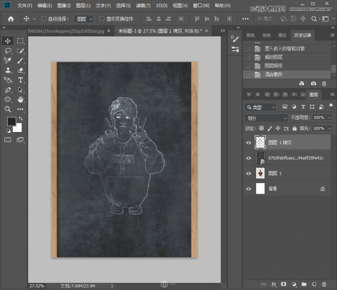Image resolution: width=337 pixels, height=290 pixels.
Task: Click the foreground color swatch
Action: (11, 121)
